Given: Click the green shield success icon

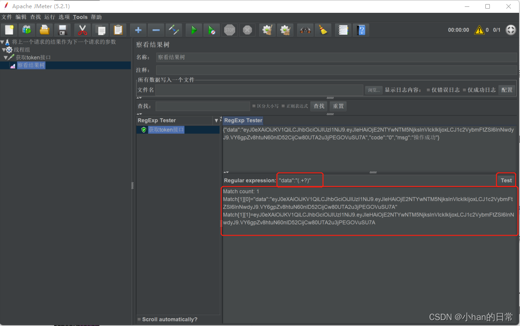Looking at the screenshot, I should 144,130.
